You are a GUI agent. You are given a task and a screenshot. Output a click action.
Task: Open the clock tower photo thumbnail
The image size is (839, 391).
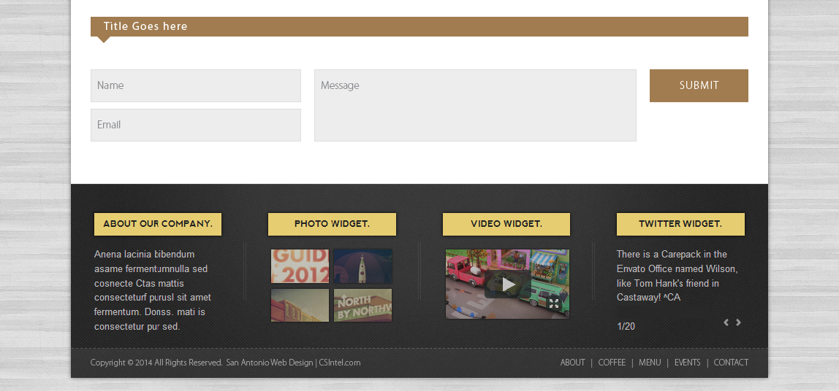(x=363, y=266)
